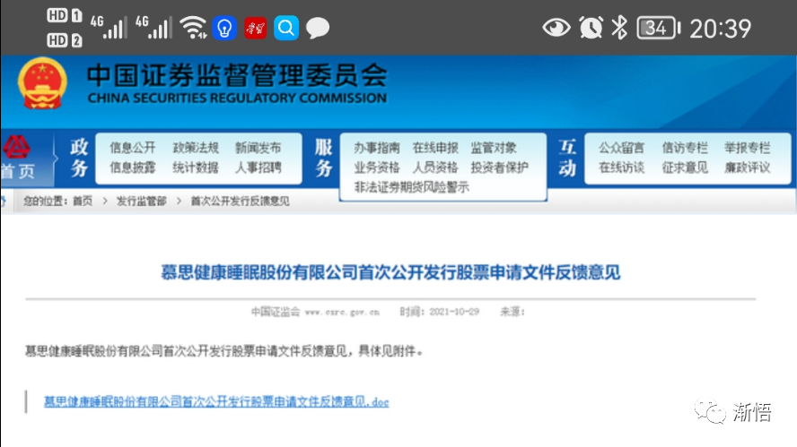The height and width of the screenshot is (447, 797).
Task: Click the CSRC national emblem logo
Action: (x=42, y=83)
